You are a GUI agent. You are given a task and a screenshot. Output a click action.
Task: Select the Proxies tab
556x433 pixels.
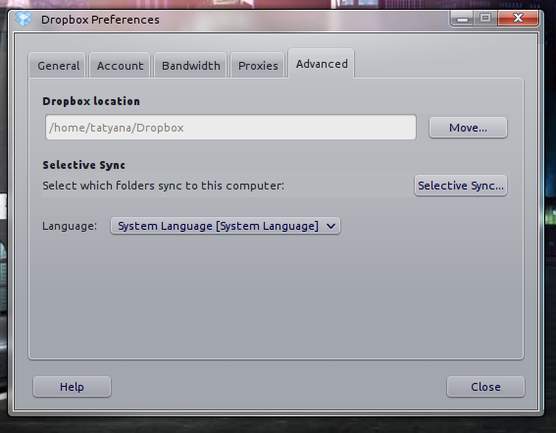tap(258, 66)
